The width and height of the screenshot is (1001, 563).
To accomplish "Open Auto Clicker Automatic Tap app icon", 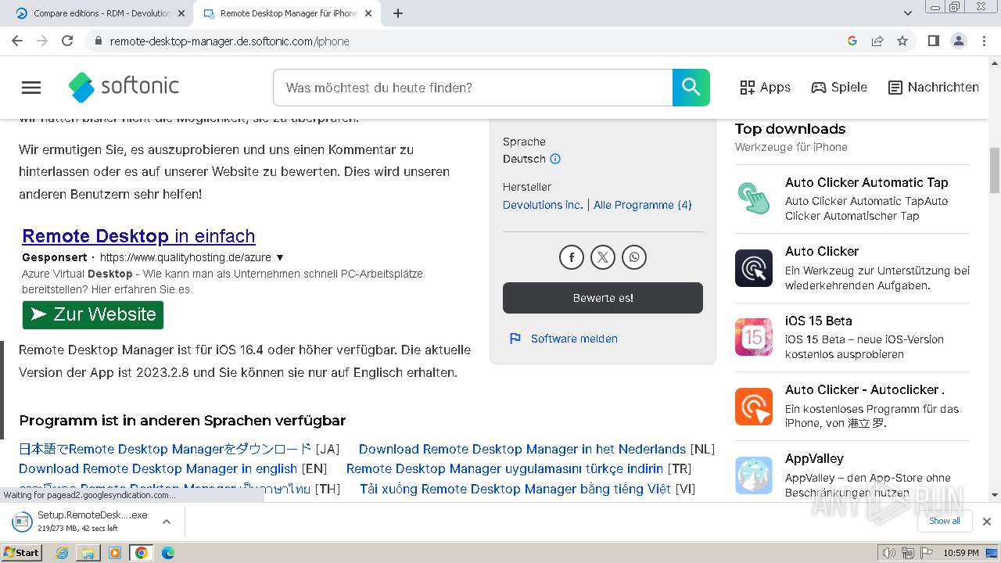I will [754, 198].
